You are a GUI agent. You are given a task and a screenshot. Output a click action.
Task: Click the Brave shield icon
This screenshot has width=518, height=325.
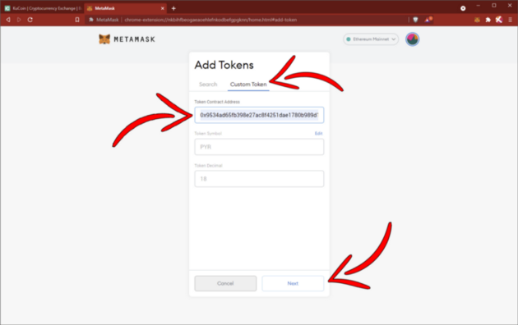coord(415,20)
